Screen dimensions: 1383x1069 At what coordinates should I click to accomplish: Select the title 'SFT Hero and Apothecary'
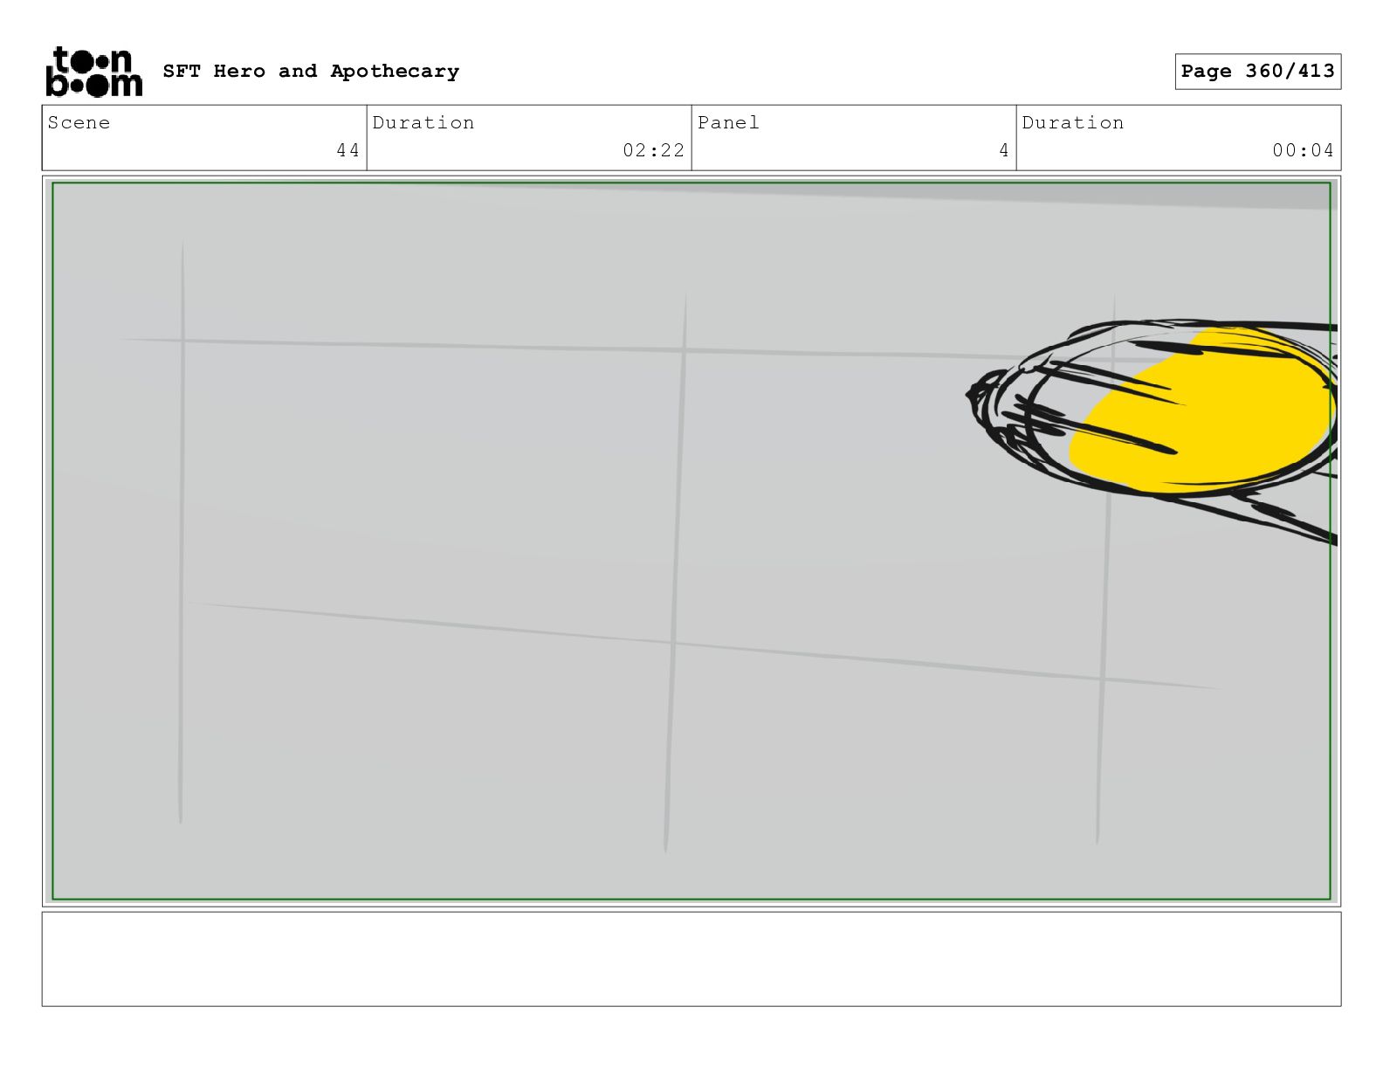[x=311, y=72]
